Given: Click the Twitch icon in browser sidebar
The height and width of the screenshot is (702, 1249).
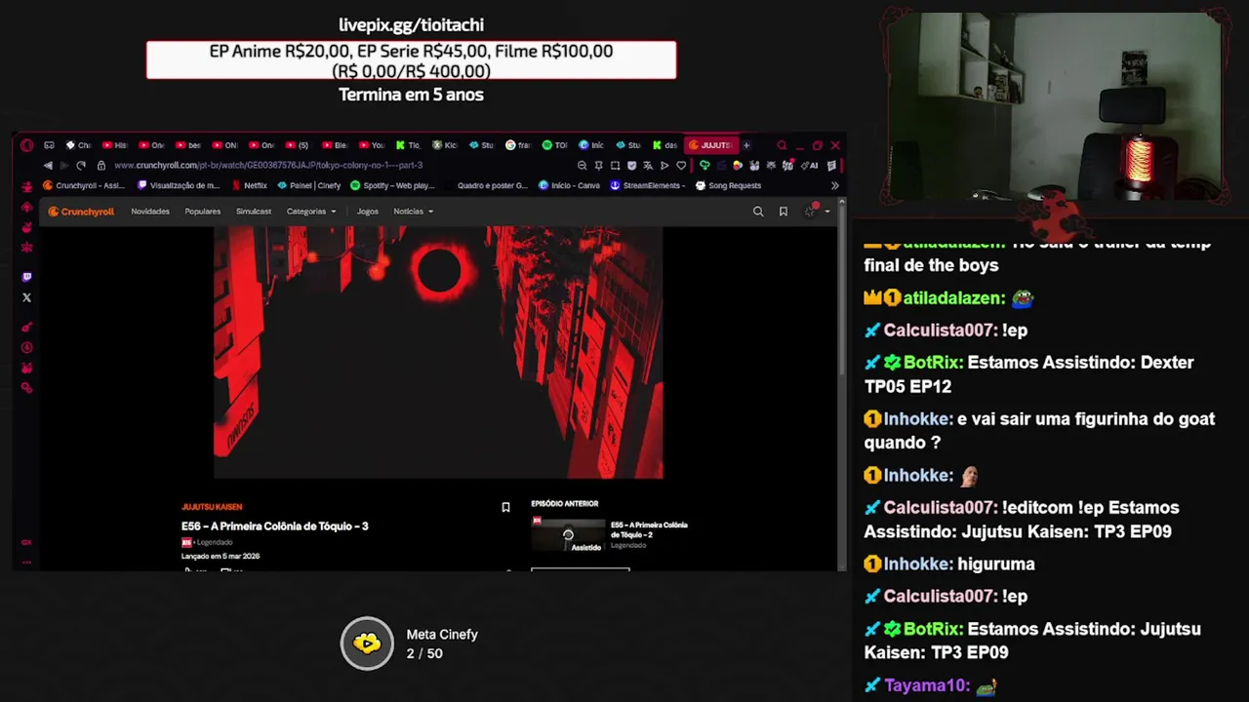Looking at the screenshot, I should 26,277.
